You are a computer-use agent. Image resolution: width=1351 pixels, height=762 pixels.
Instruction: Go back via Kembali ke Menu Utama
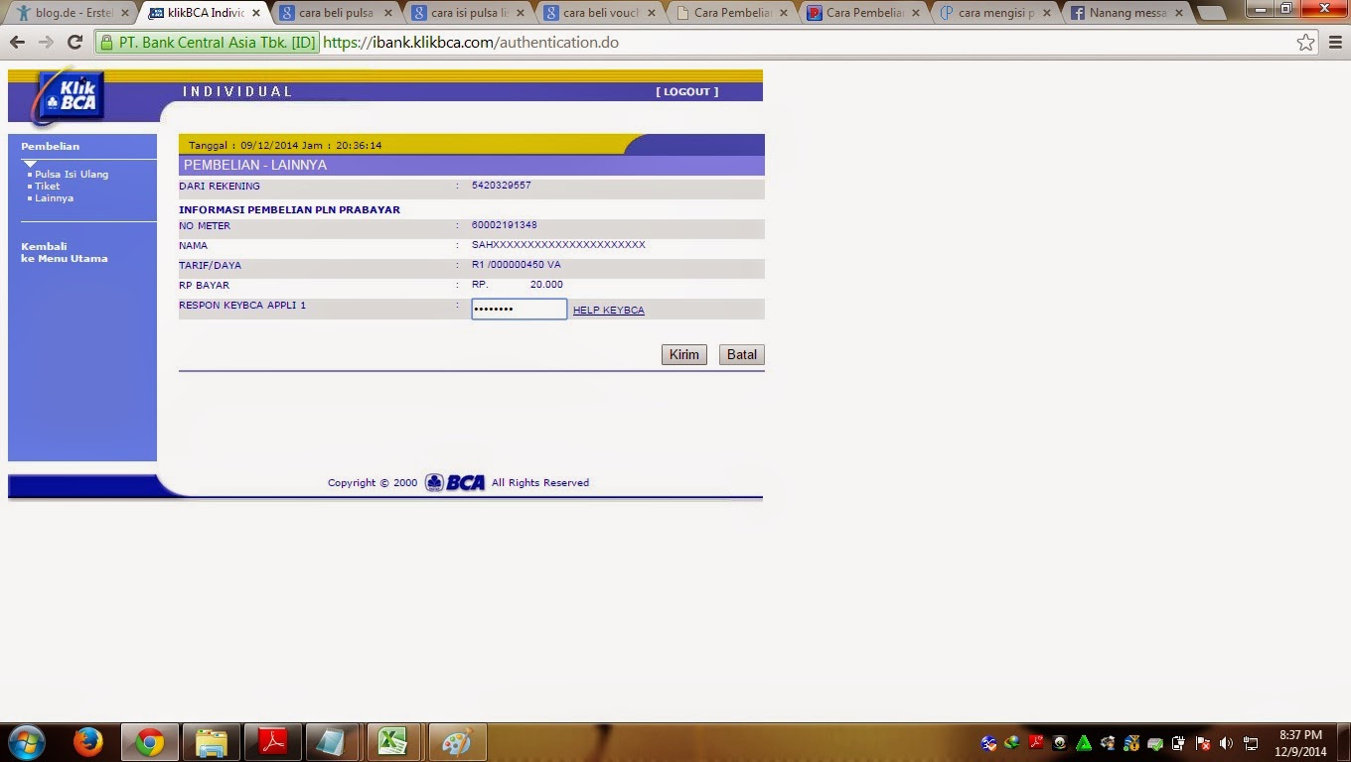(65, 252)
